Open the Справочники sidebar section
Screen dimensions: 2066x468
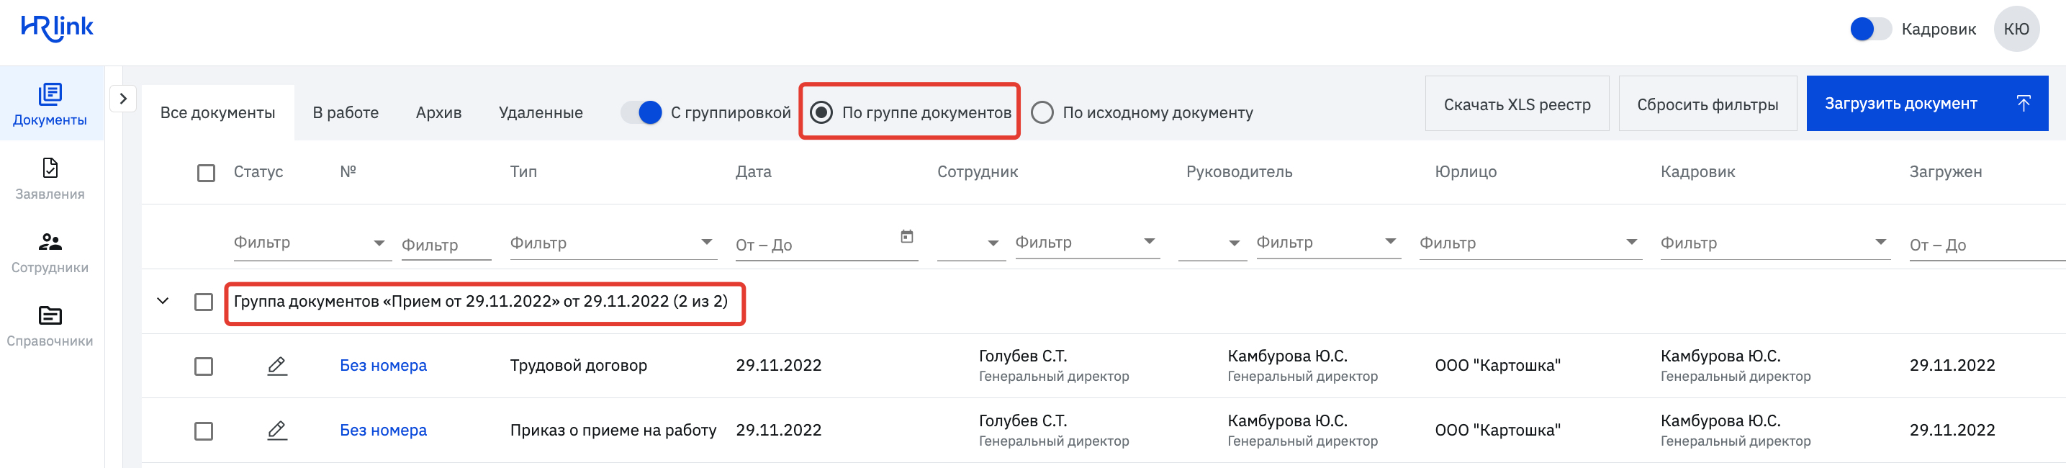50,327
